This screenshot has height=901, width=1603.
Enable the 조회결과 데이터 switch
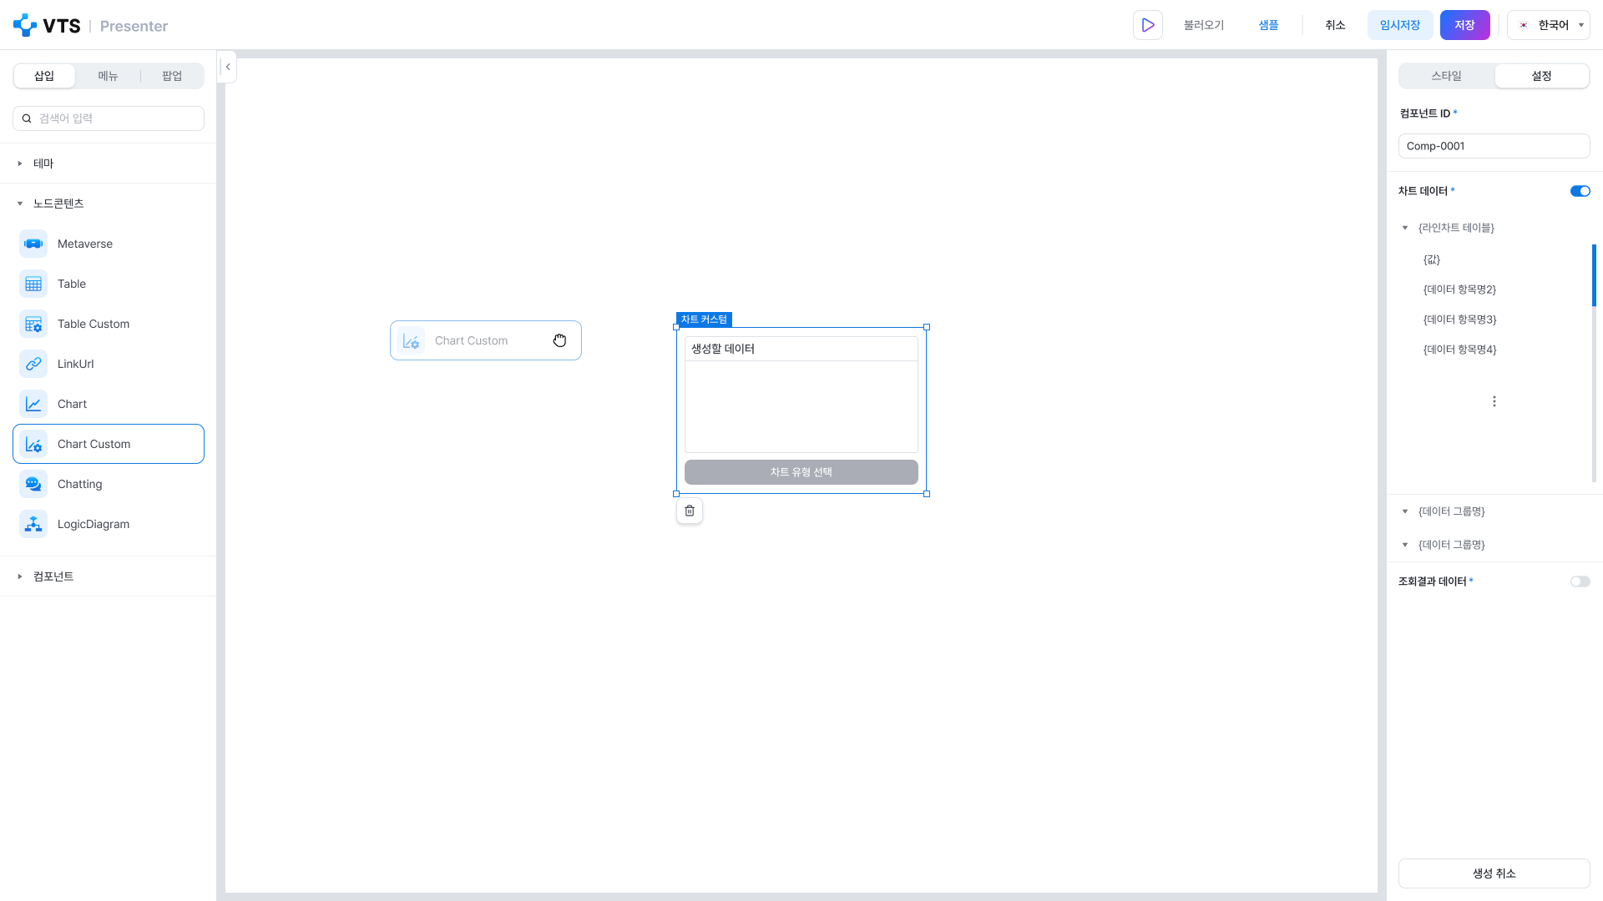pos(1580,581)
